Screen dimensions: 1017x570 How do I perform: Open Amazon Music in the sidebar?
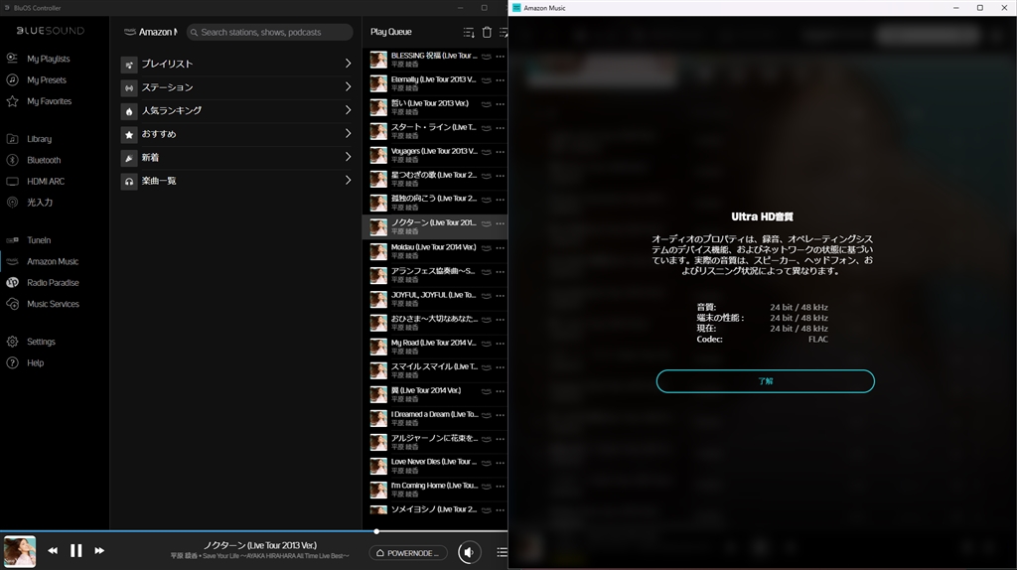coord(53,261)
